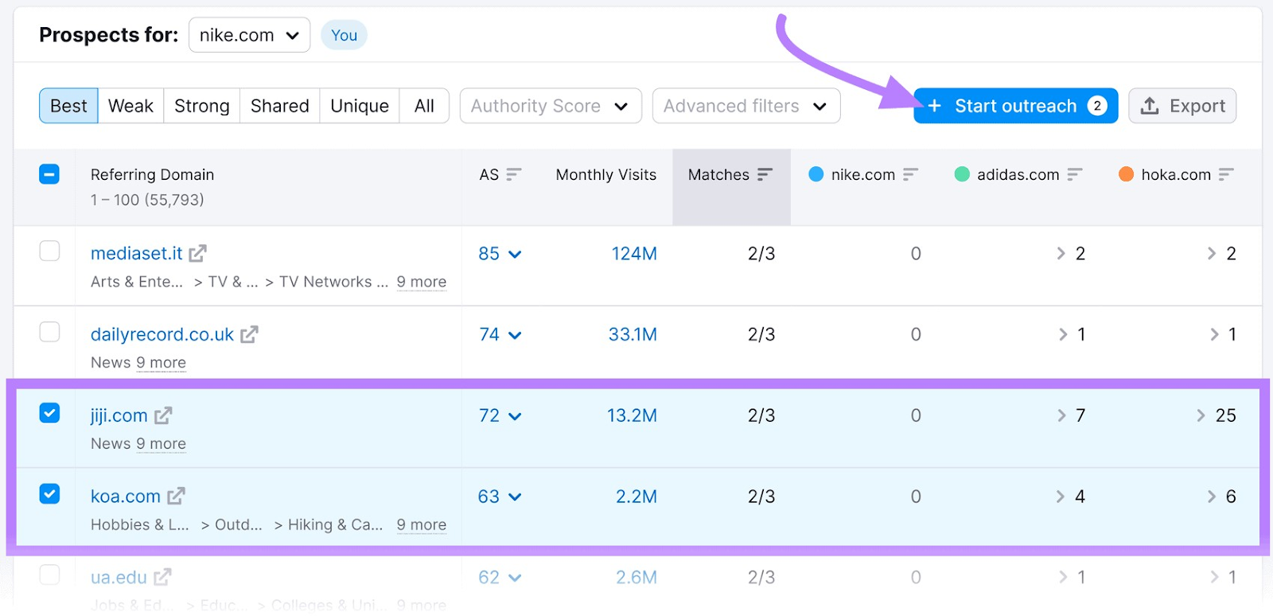Check the mediaset.it row checkbox
This screenshot has height=616, width=1273.
[x=49, y=251]
